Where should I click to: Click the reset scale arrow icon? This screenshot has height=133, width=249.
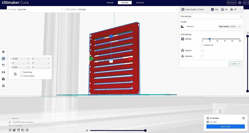pyautogui.click(x=15, y=74)
